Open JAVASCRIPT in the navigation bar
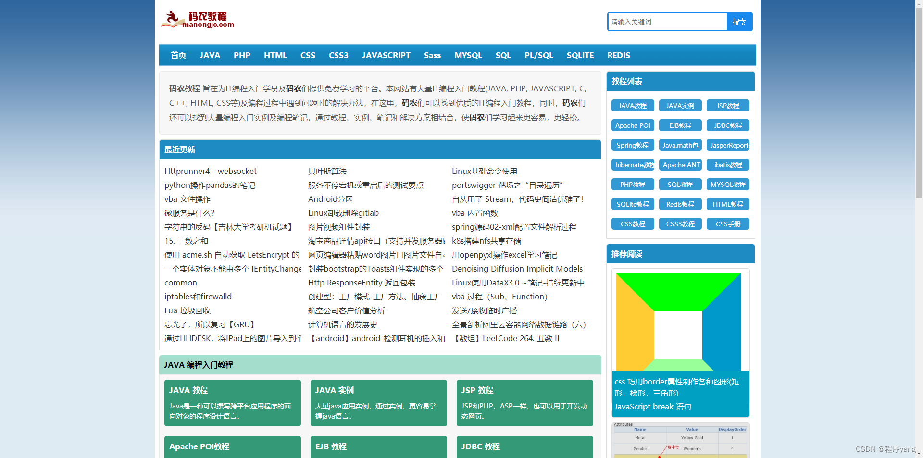 (x=386, y=55)
